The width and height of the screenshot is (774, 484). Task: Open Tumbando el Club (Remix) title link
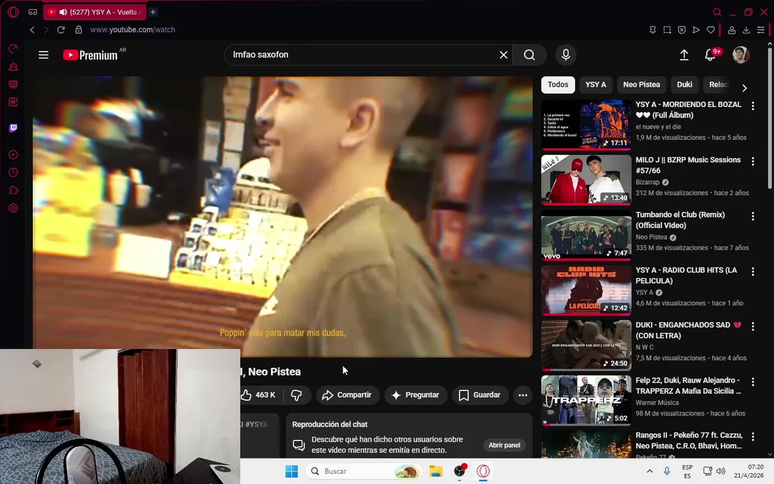click(x=680, y=220)
